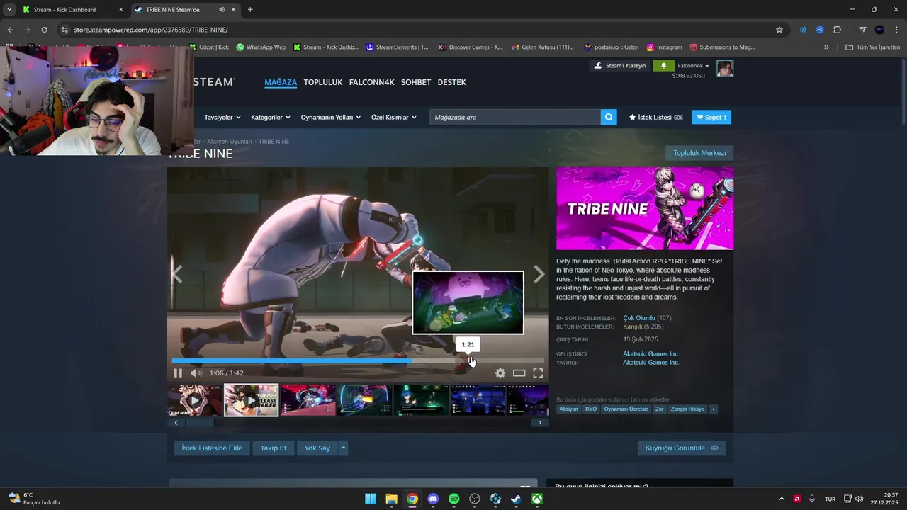Open the FALCONN4K profile menu
The height and width of the screenshot is (510, 907).
371,82
